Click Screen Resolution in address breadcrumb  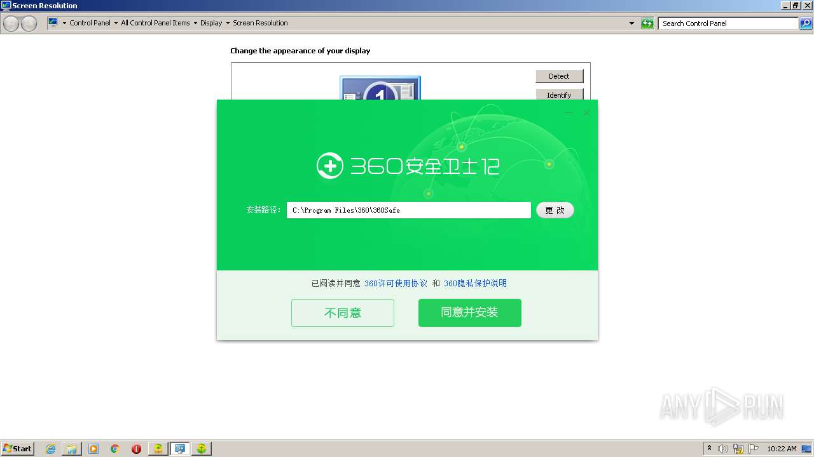pos(260,23)
